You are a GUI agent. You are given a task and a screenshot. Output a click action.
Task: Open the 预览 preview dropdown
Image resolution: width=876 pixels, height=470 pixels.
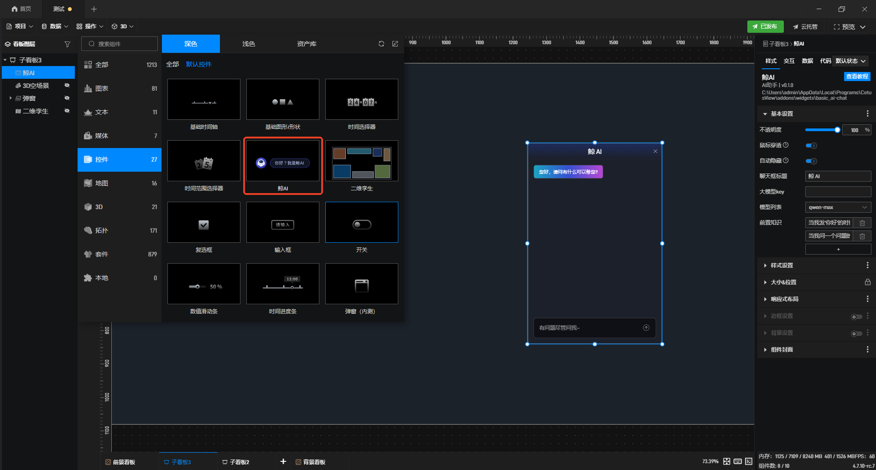click(x=863, y=27)
